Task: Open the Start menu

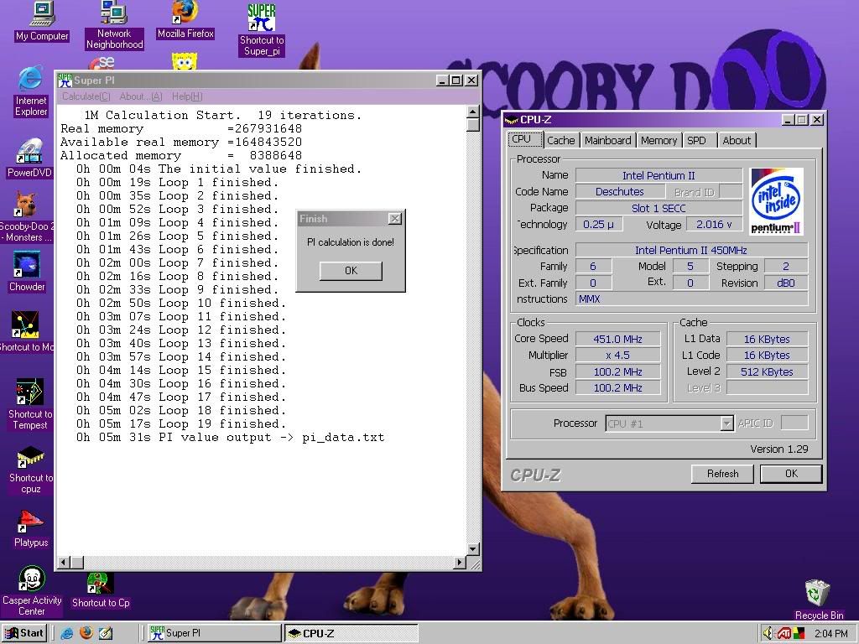Action: pos(24,633)
